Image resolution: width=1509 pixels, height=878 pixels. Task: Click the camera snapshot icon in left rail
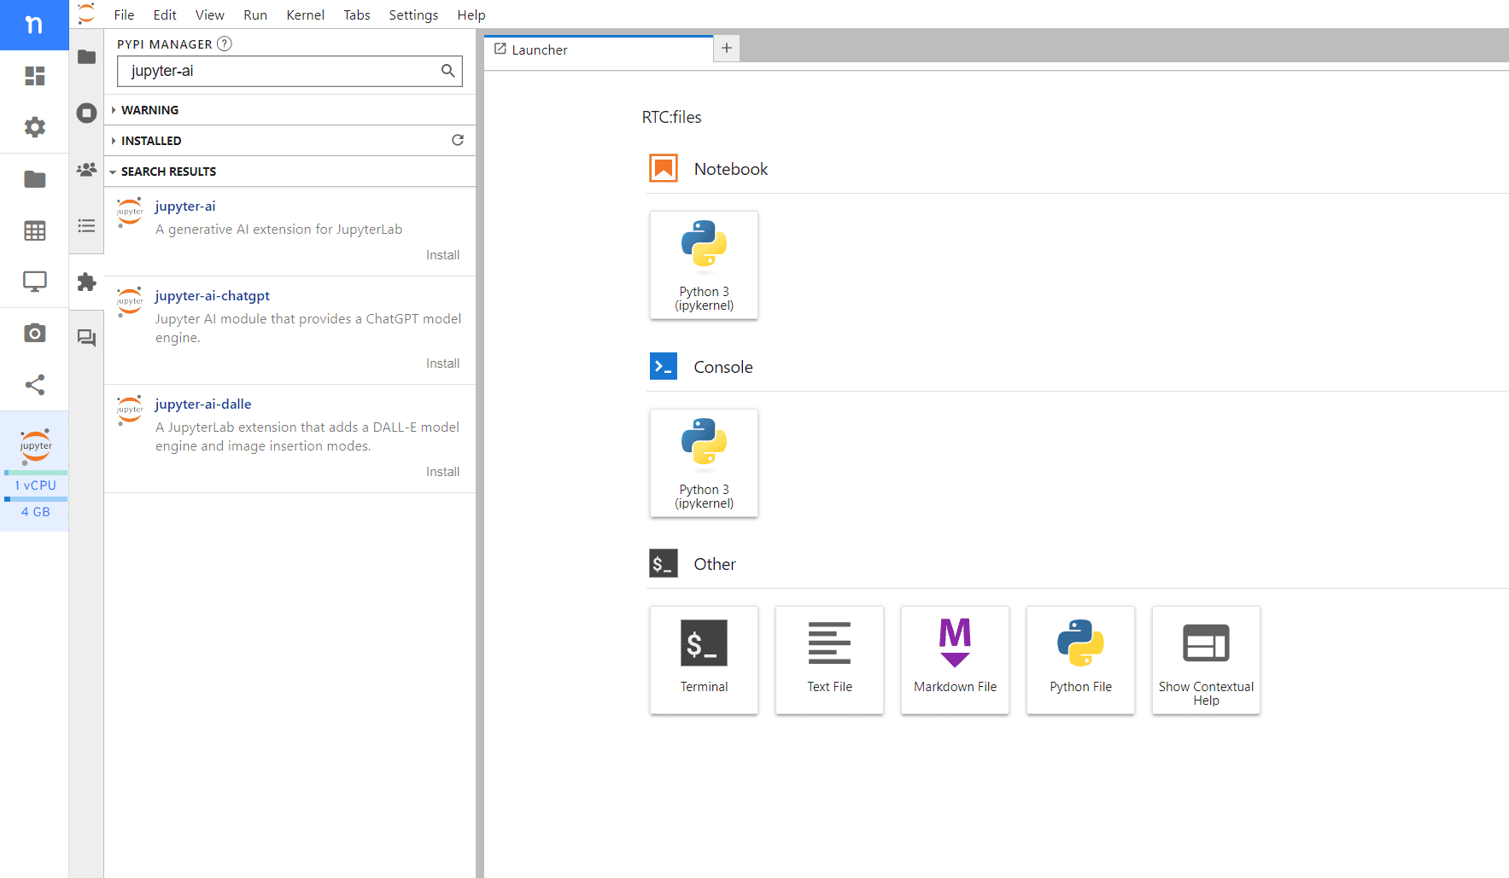[34, 333]
